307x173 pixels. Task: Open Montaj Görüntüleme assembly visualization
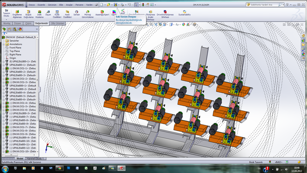pyautogui.click(x=88, y=14)
